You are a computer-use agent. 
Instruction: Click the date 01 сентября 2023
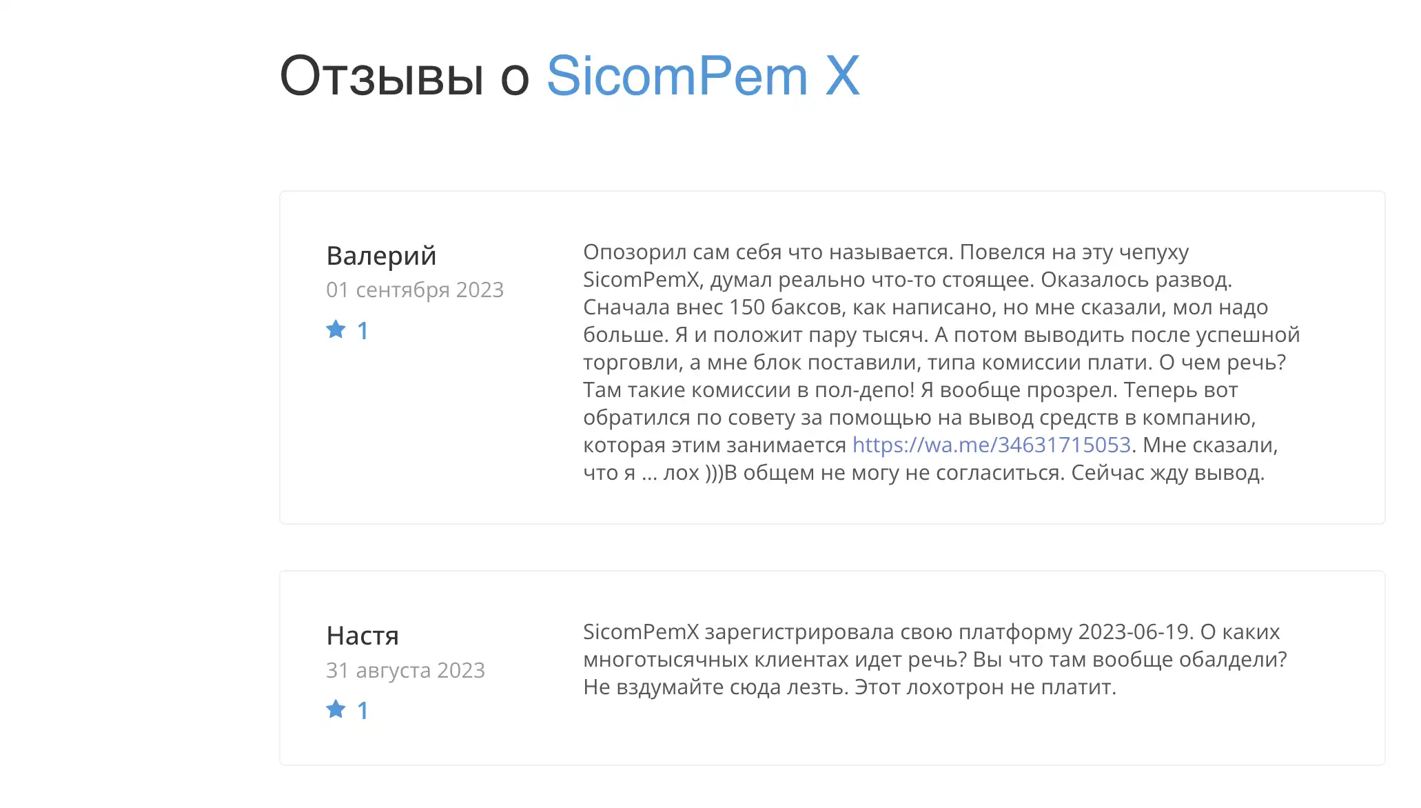(x=414, y=290)
